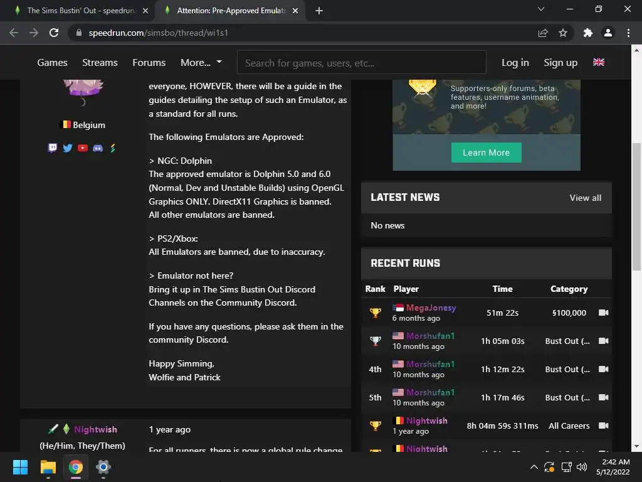
Task: Open the Forums menu
Action: (149, 63)
